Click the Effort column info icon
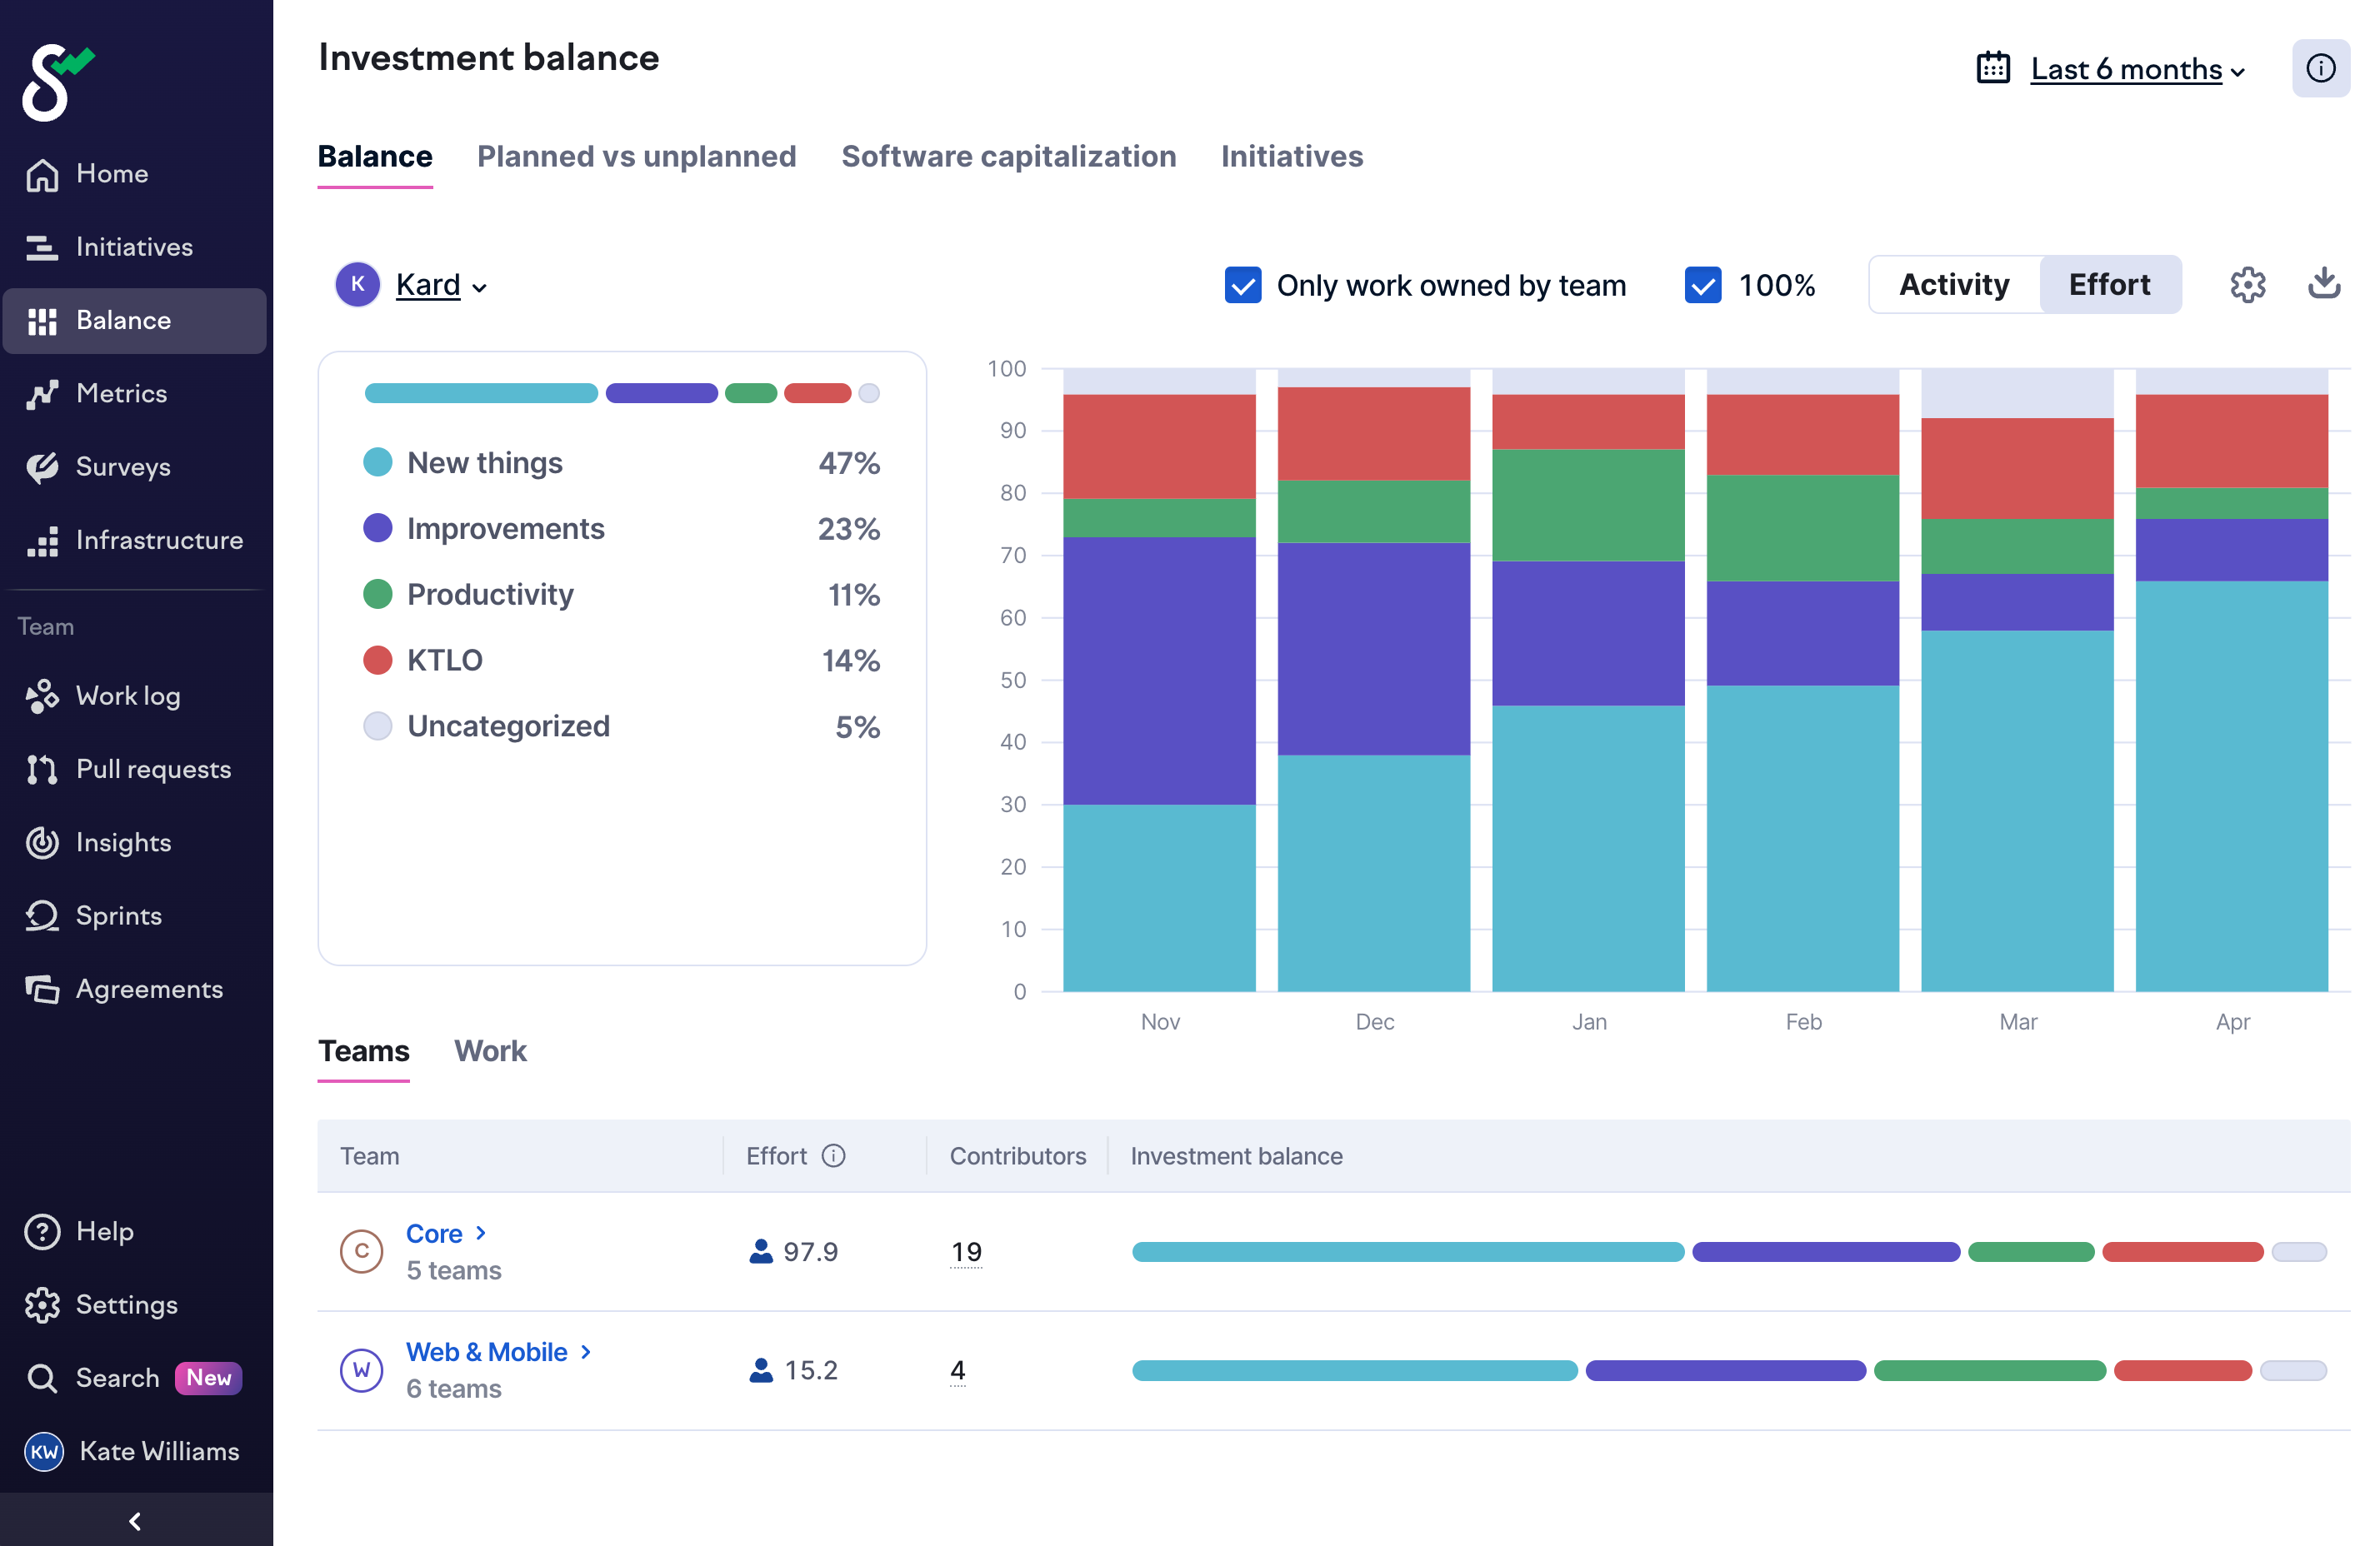The width and height of the screenshot is (2380, 1546). point(833,1155)
